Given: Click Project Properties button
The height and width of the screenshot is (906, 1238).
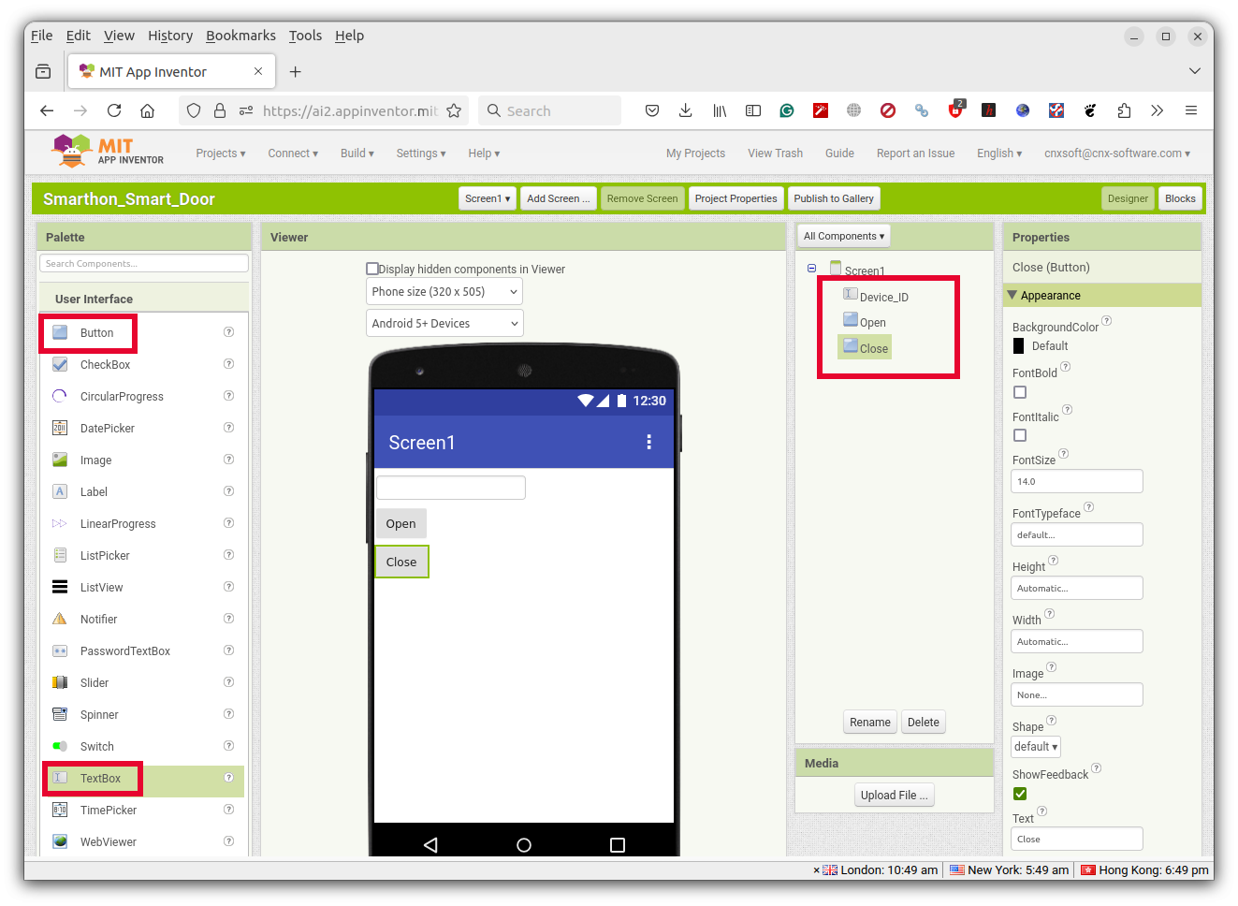Looking at the screenshot, I should click(x=736, y=198).
